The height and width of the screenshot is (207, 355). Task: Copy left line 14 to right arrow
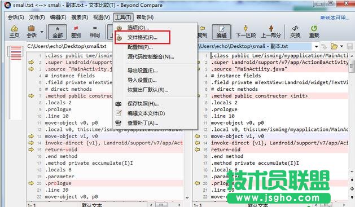click(31, 143)
